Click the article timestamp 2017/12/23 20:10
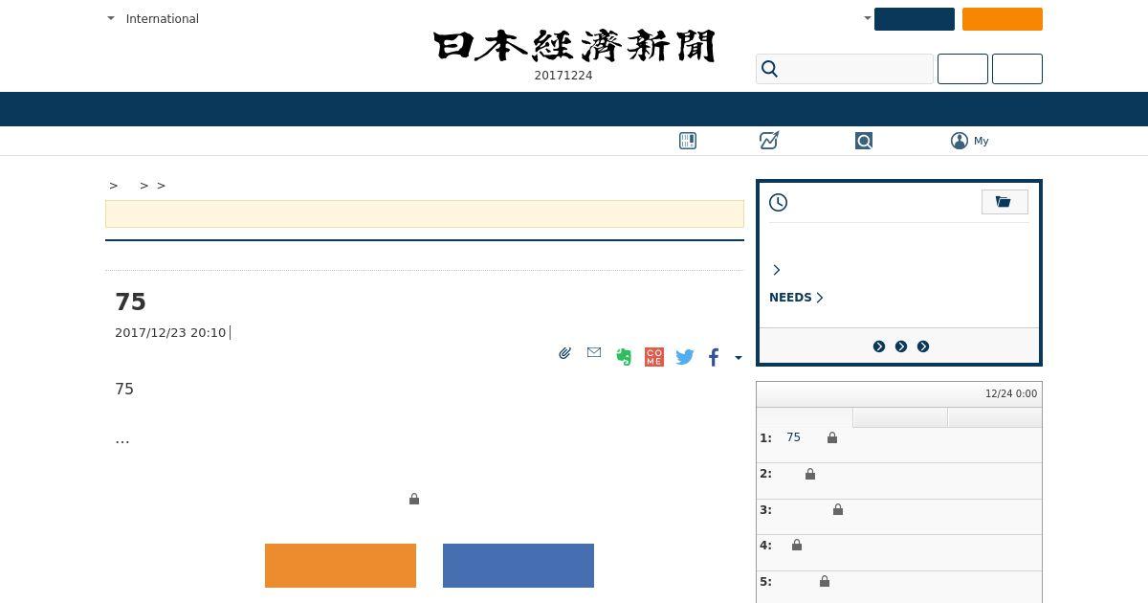The image size is (1148, 603). click(170, 333)
